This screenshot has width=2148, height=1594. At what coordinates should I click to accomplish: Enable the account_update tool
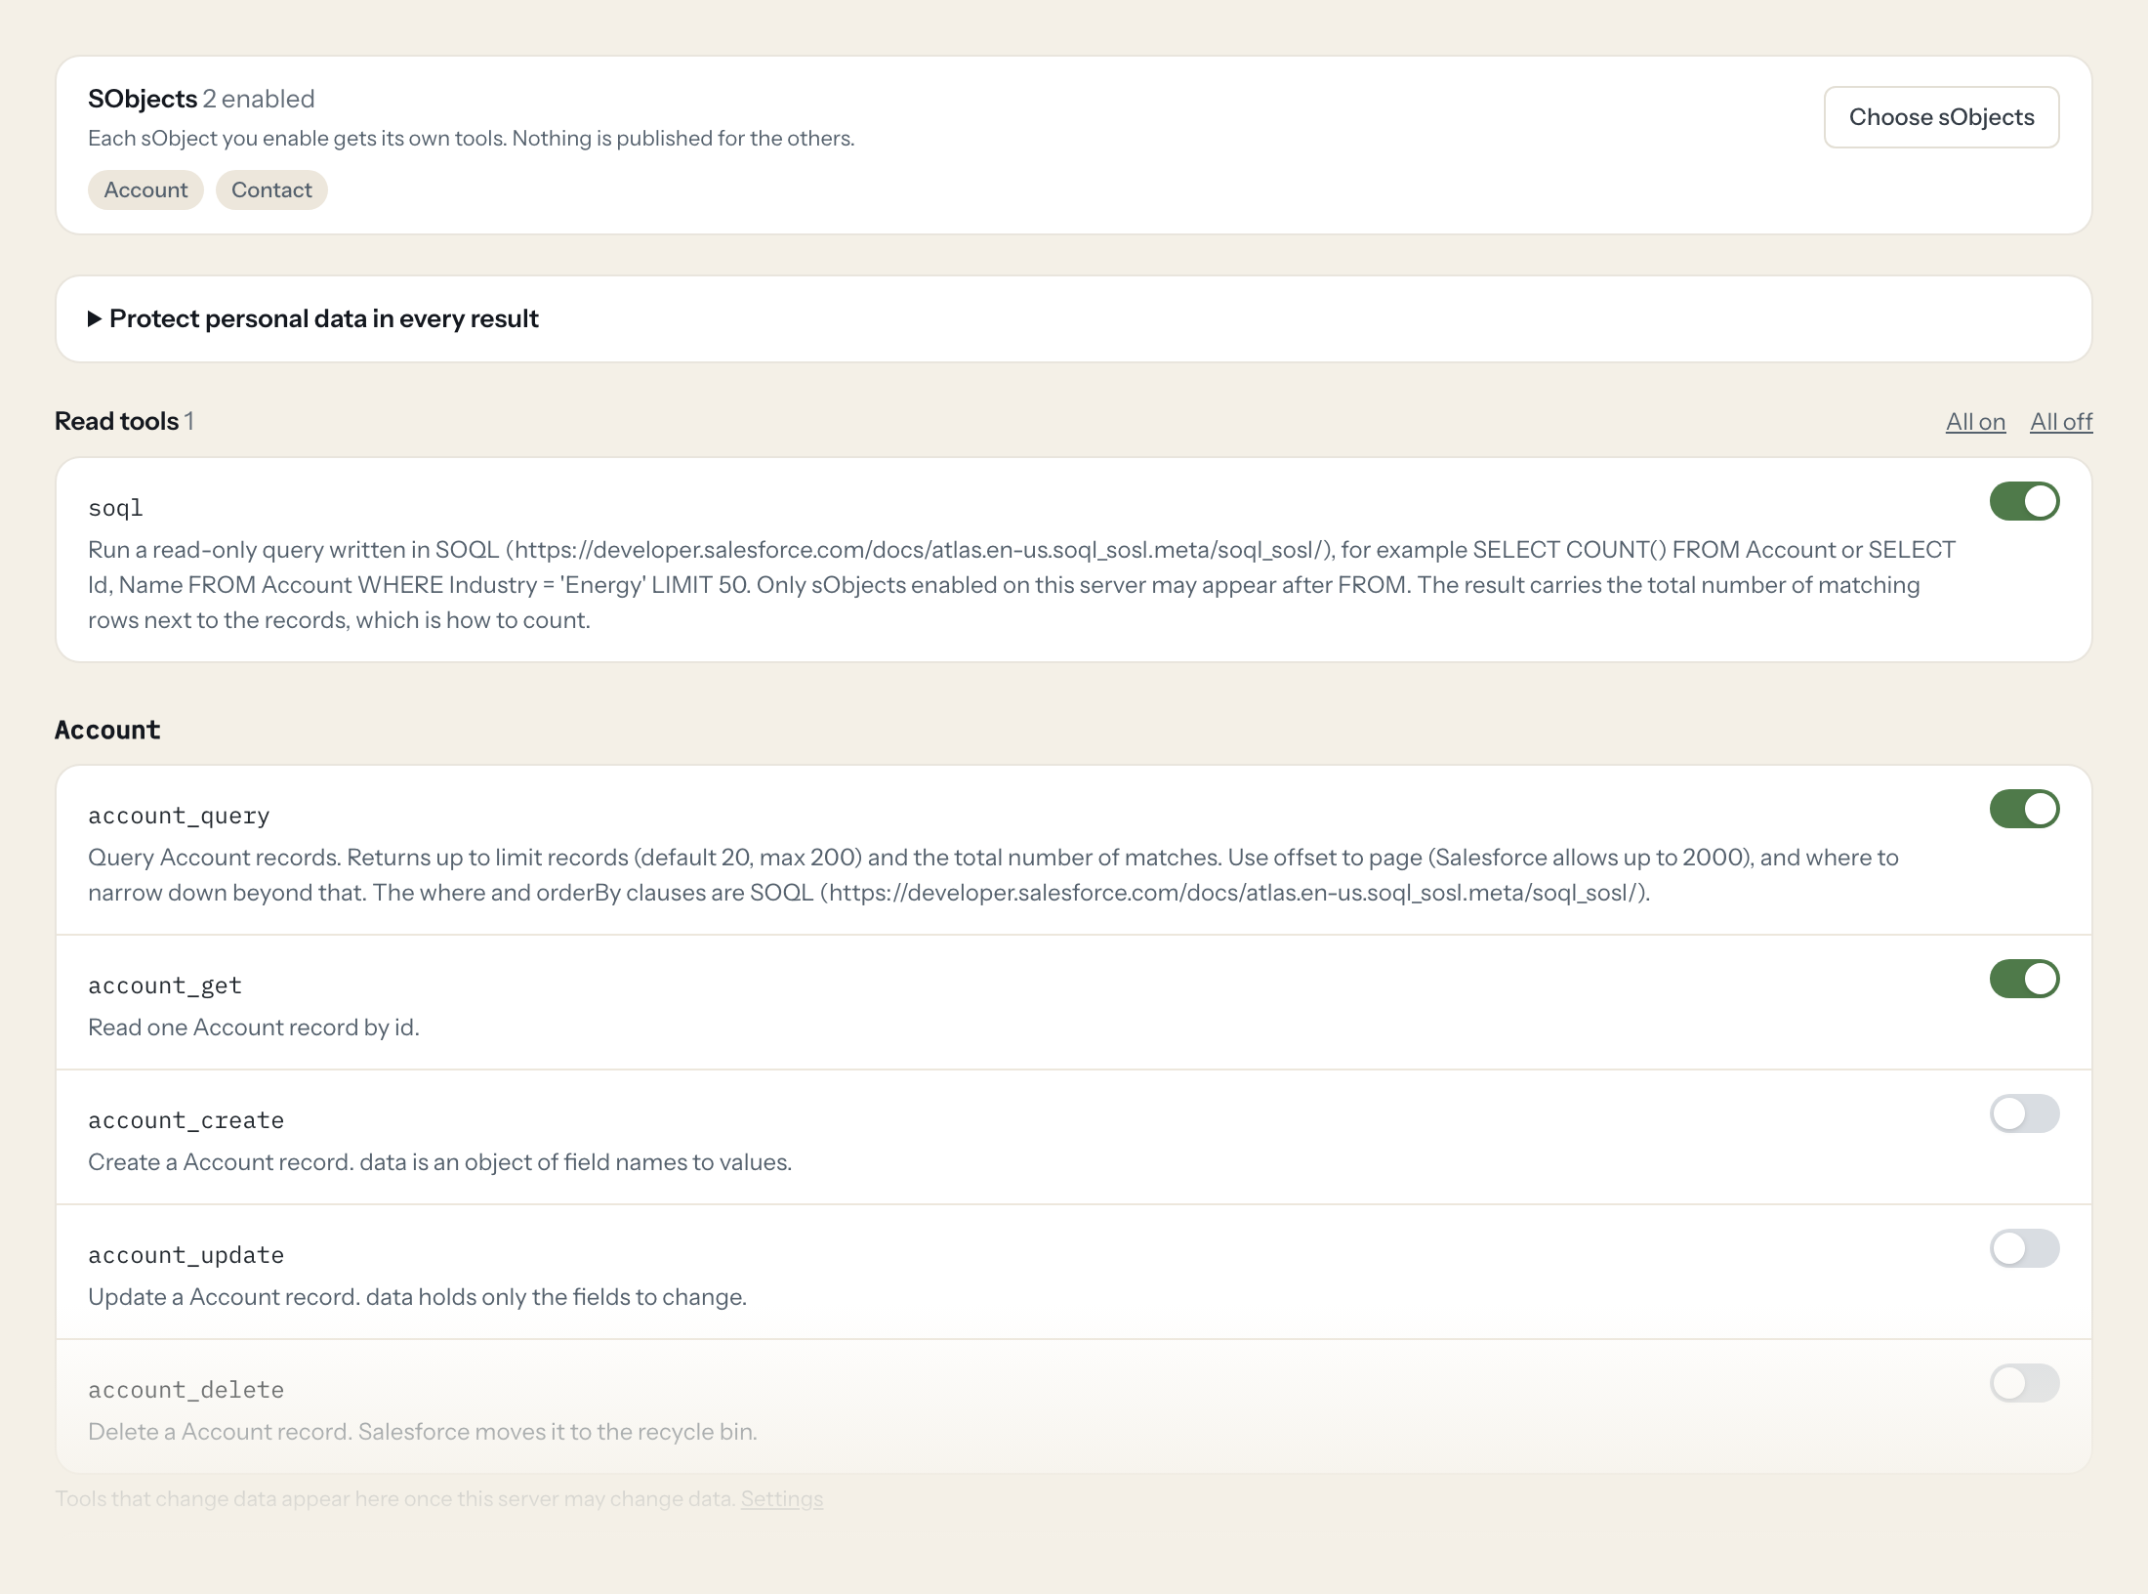point(2024,1248)
